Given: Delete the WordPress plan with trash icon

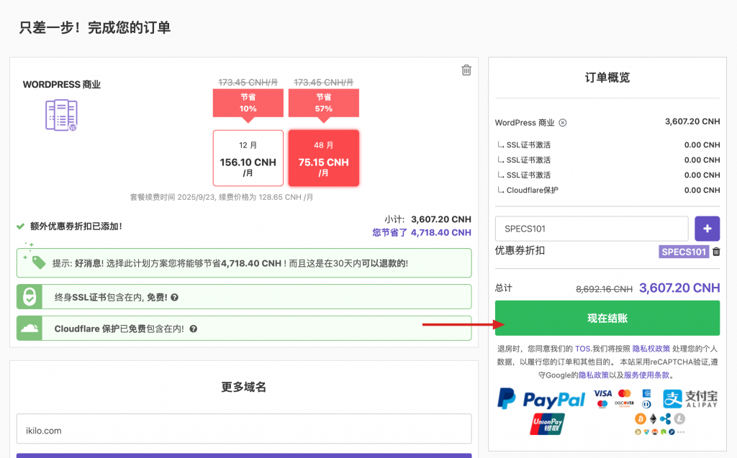Looking at the screenshot, I should [466, 70].
